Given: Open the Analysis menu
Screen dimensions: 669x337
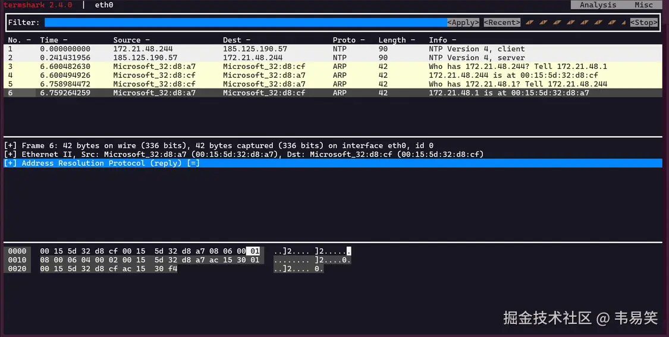Looking at the screenshot, I should (x=598, y=5).
